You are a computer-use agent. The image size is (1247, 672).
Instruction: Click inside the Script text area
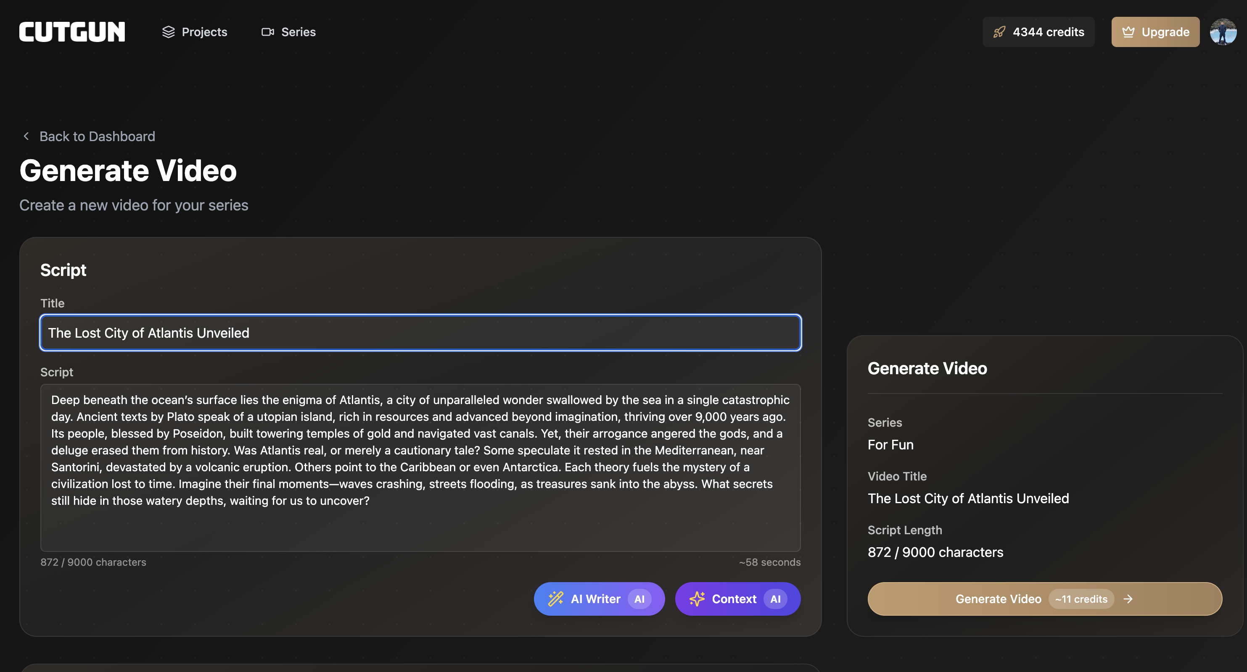tap(420, 467)
